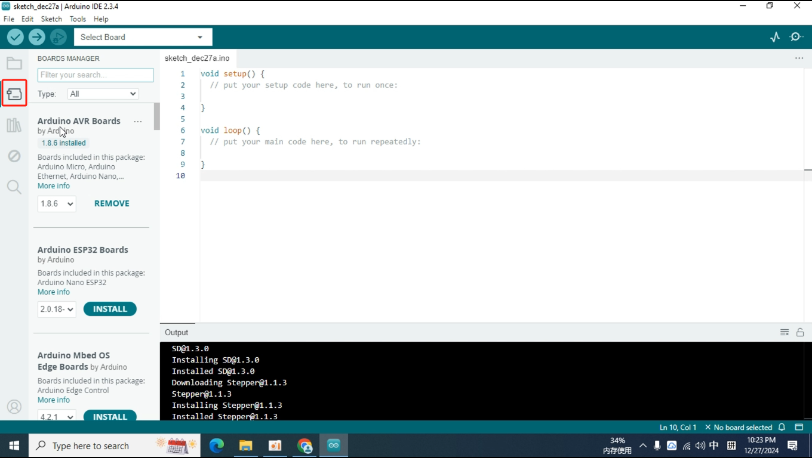Screen dimensions: 812x458
Task: Open the volume control in system tray
Action: 700,445
